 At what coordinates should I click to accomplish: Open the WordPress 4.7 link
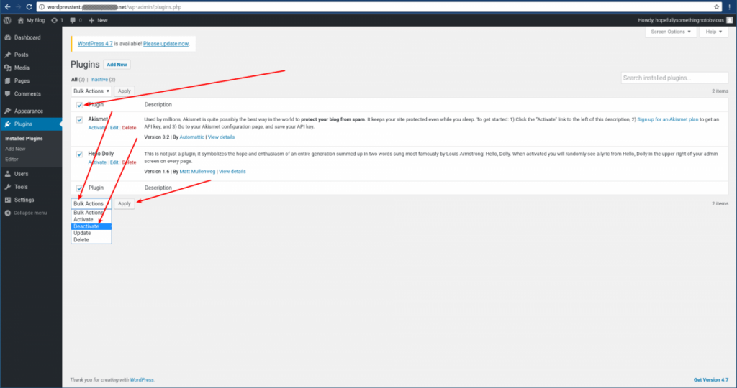pyautogui.click(x=95, y=44)
